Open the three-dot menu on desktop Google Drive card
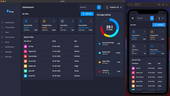The height and width of the screenshot is (96, 170). [x=54, y=21]
